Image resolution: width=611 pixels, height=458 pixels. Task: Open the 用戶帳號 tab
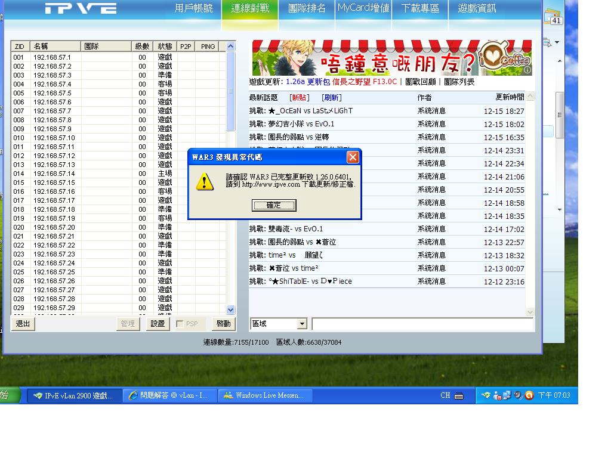[193, 8]
